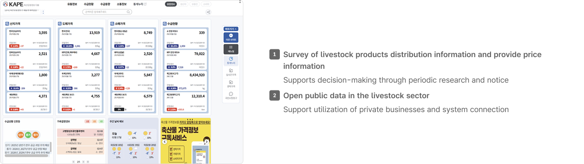
Task: Click the magnifier icon in the search box
Action: click(x=129, y=12)
